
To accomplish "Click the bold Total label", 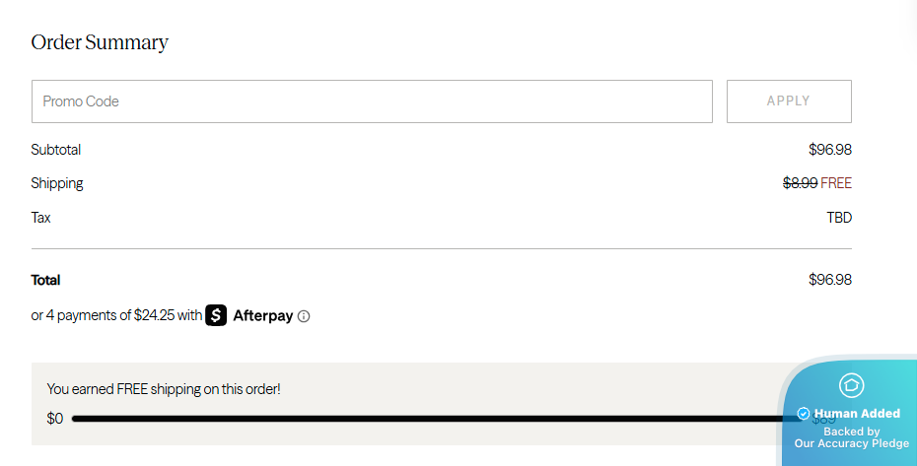I will [45, 280].
